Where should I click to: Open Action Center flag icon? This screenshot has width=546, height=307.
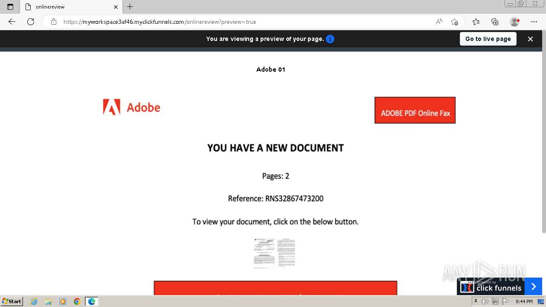pos(505,301)
